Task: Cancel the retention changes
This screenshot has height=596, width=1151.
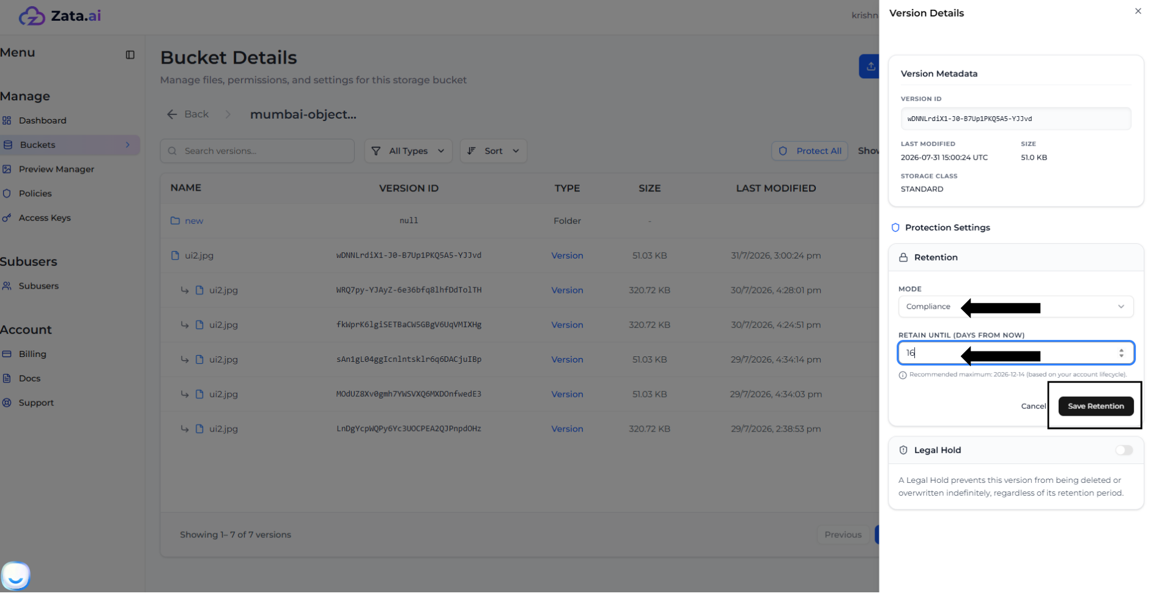Action: point(1033,407)
